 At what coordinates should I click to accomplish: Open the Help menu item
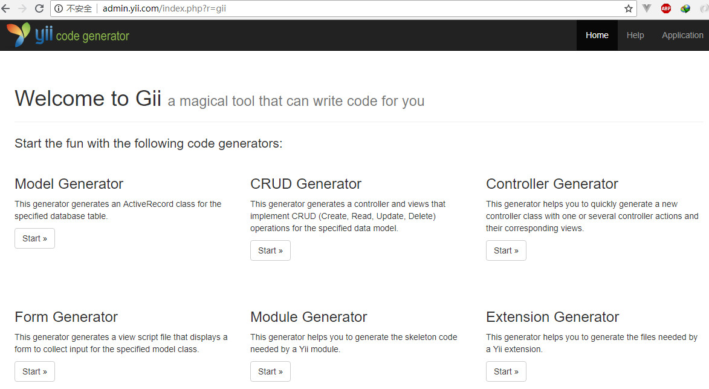pos(635,35)
